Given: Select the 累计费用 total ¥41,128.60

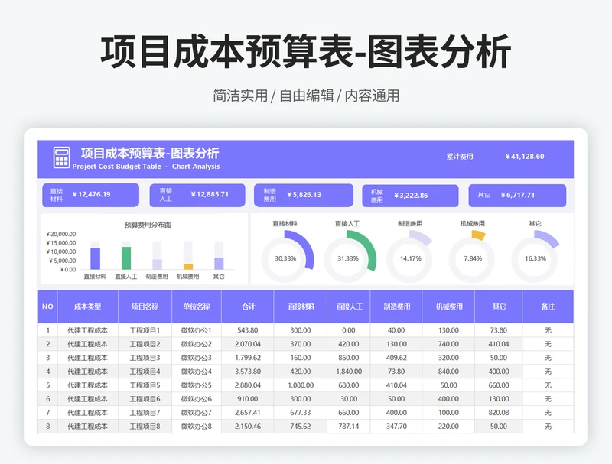Looking at the screenshot, I should pyautogui.click(x=525, y=157).
